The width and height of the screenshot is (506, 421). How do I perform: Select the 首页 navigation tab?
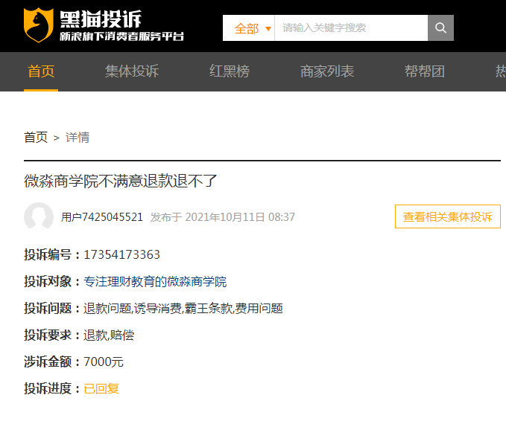pos(41,71)
